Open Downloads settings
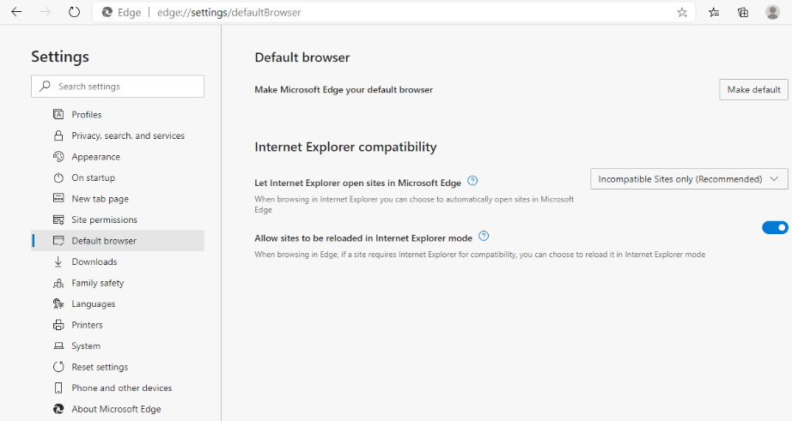792x421 pixels. [117, 262]
